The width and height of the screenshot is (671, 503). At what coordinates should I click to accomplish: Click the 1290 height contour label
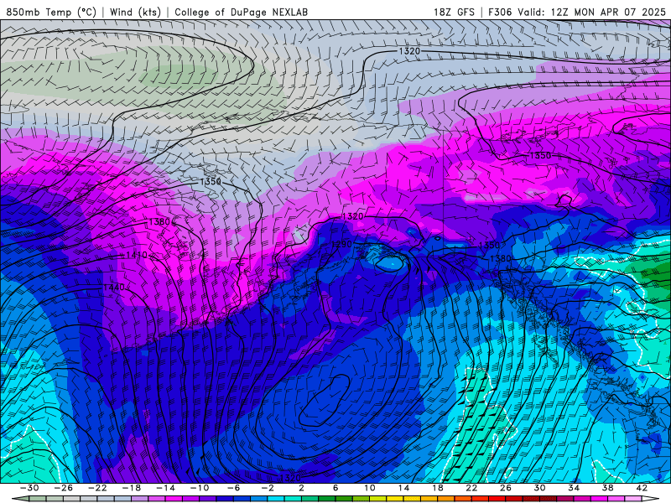tap(341, 244)
